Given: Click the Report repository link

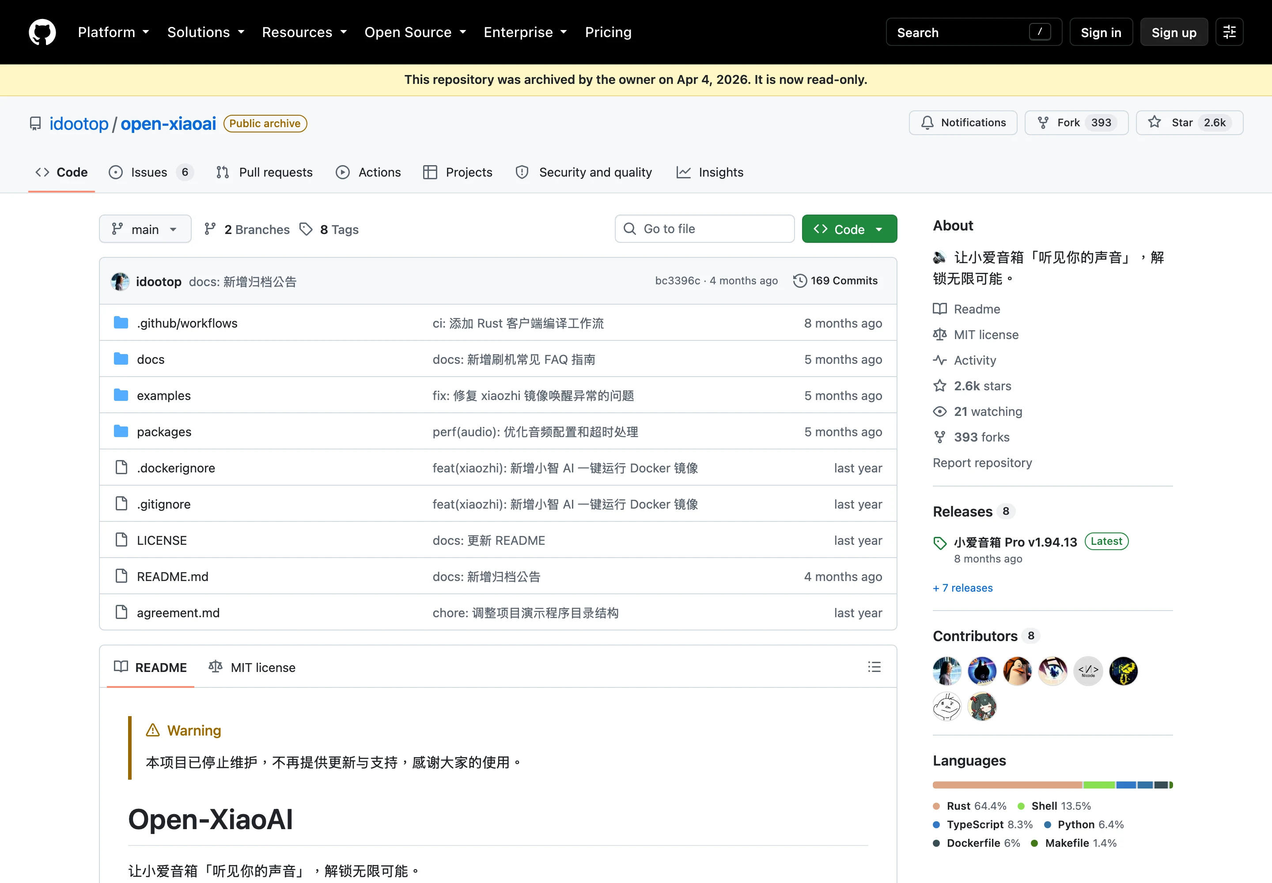Looking at the screenshot, I should 982,463.
